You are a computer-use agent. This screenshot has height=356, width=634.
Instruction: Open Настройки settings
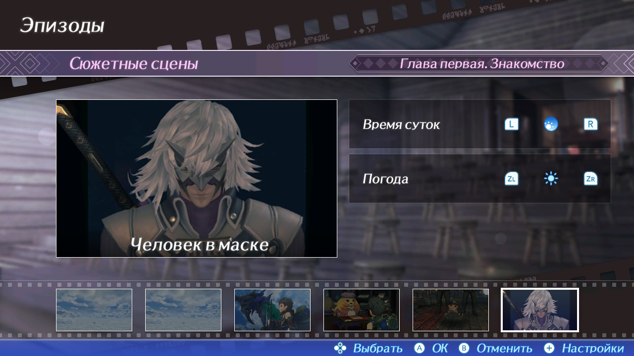point(593,348)
